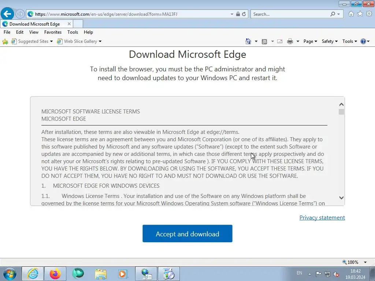Open the Page dropdown menu
375x281 pixels.
[310, 41]
